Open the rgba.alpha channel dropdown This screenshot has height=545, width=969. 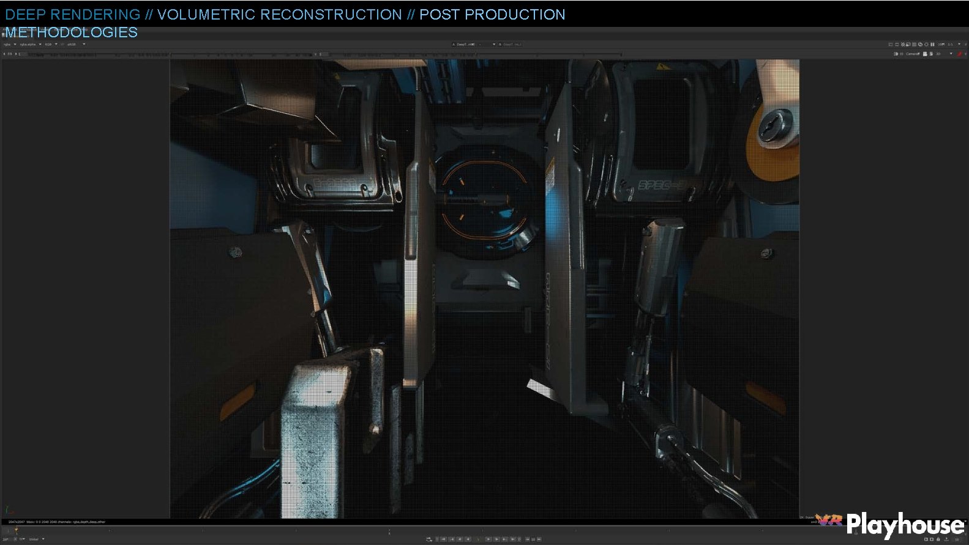tap(31, 44)
